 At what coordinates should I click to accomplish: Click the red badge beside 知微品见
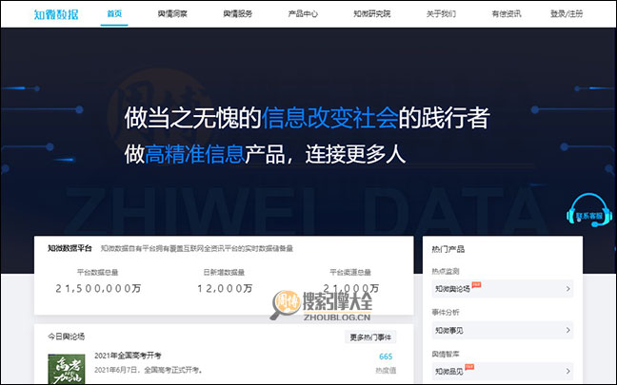tap(469, 367)
